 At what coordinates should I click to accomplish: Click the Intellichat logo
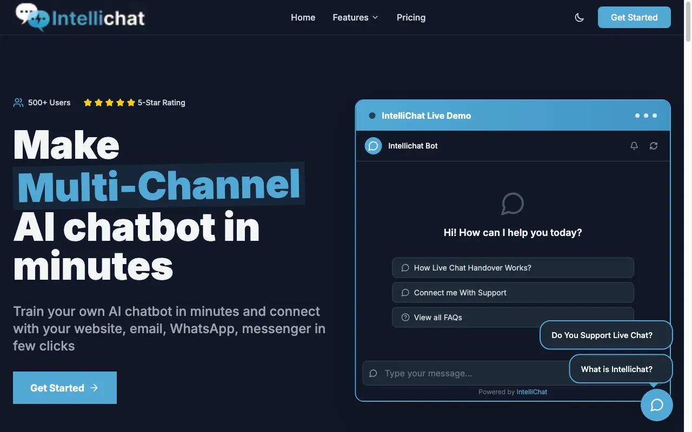80,17
